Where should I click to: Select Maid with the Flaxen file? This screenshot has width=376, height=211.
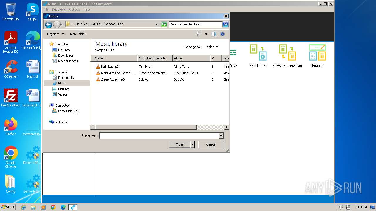(x=118, y=73)
